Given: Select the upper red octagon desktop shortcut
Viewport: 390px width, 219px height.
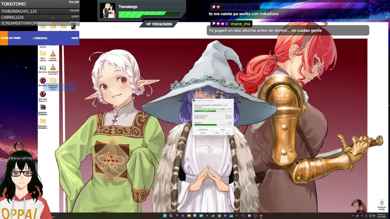Looking at the screenshot, I should 43,81.
